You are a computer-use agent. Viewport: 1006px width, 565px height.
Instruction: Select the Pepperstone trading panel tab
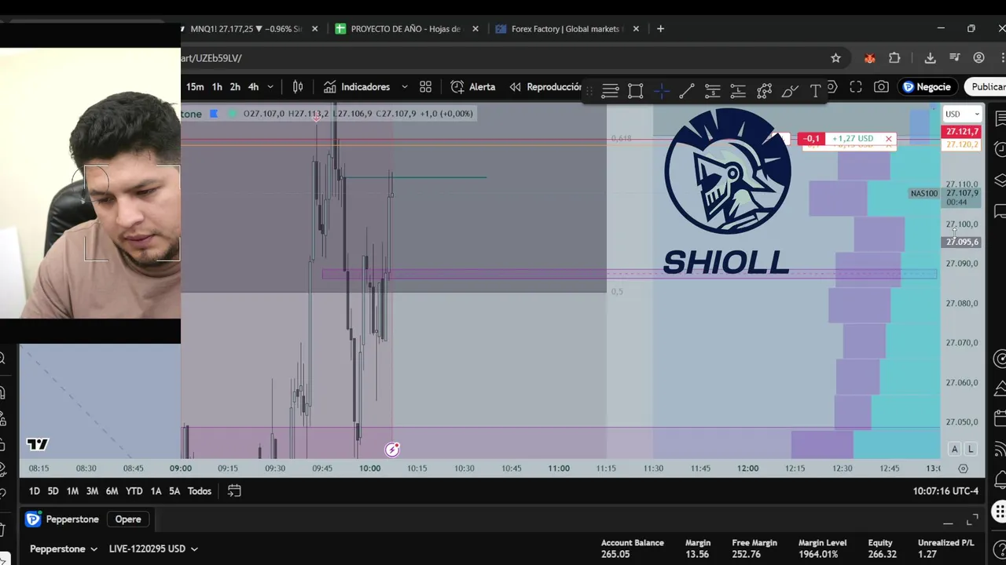click(x=63, y=519)
